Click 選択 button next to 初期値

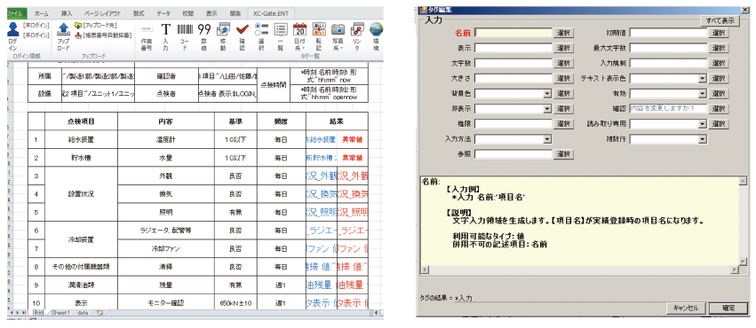pos(719,33)
